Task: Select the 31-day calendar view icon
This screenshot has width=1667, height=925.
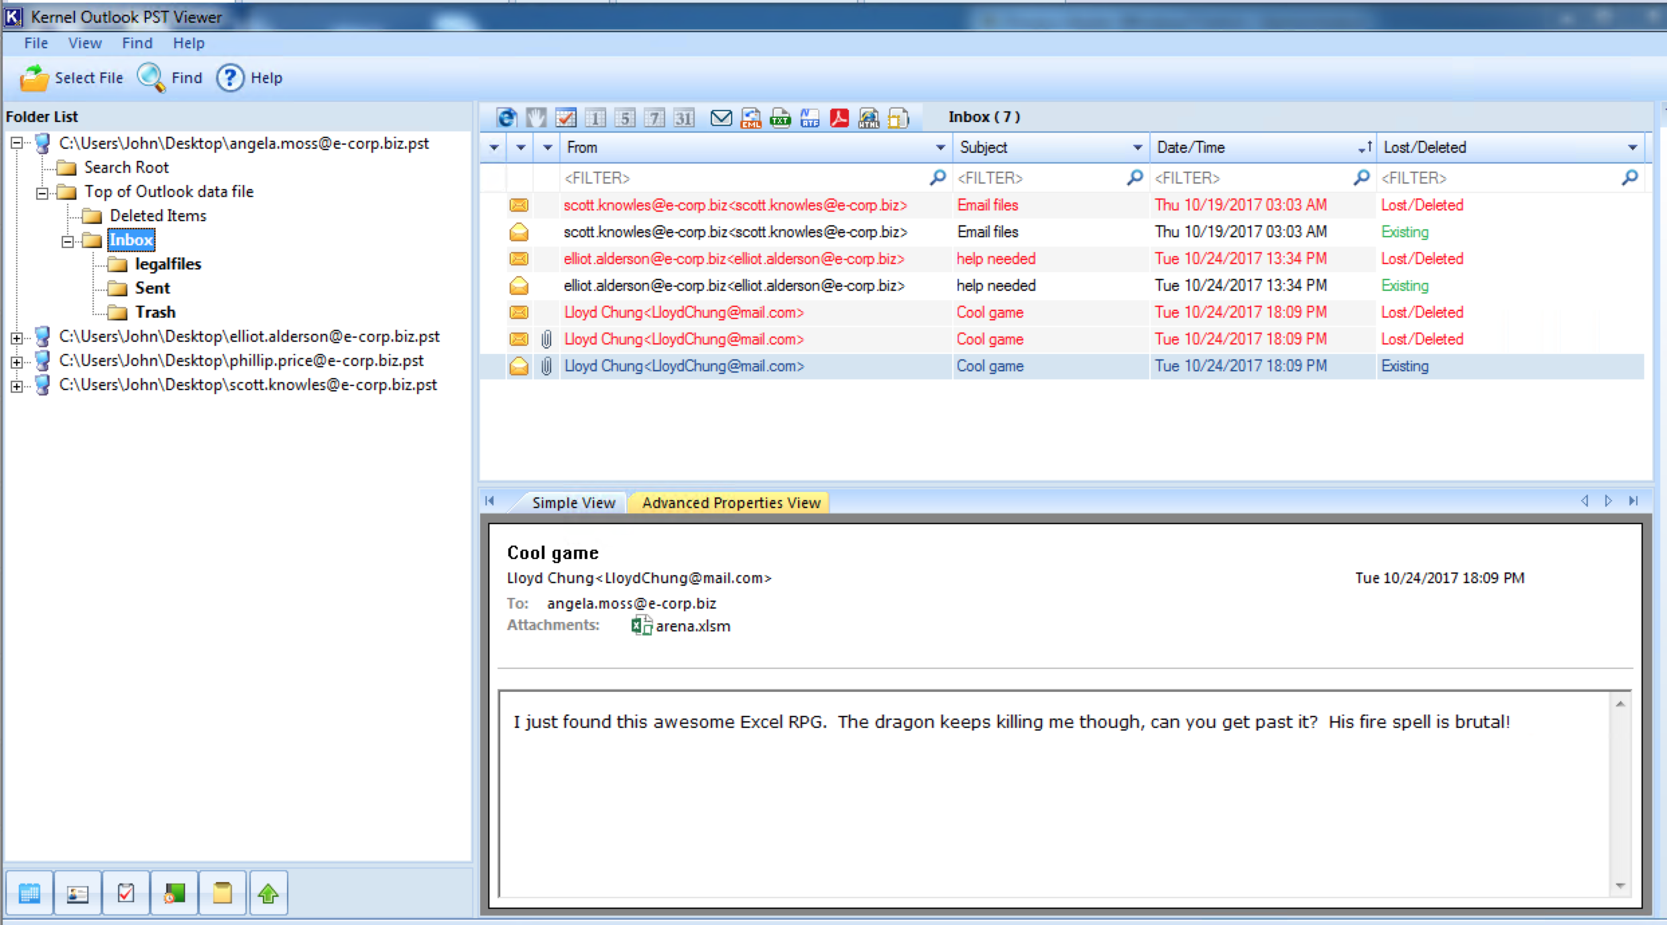Action: click(x=683, y=118)
